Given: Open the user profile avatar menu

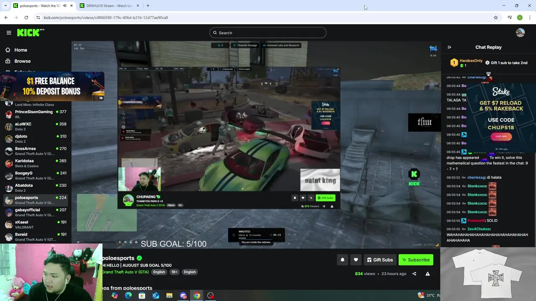Looking at the screenshot, I should (x=520, y=33).
